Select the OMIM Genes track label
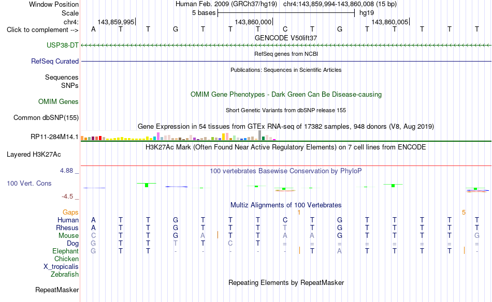 pos(59,101)
